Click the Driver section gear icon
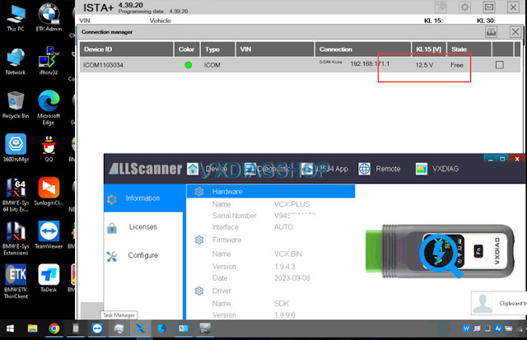Image resolution: width=527 pixels, height=340 pixels. point(199,291)
